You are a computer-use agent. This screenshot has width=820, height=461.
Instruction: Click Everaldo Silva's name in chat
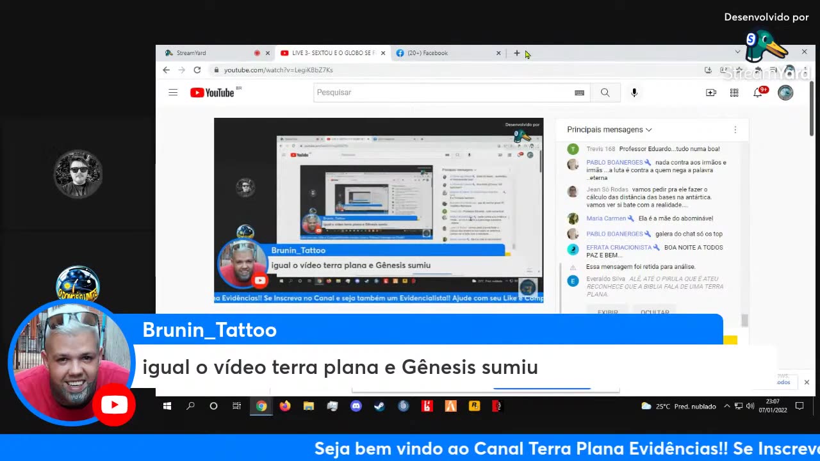click(605, 279)
